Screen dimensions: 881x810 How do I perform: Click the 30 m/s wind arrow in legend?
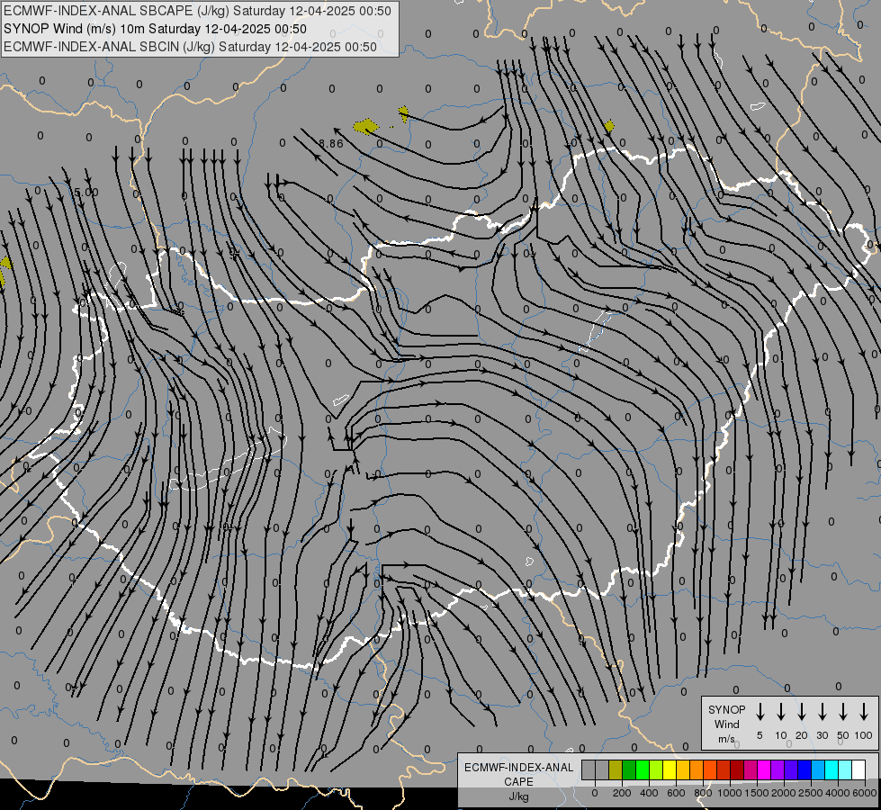823,712
